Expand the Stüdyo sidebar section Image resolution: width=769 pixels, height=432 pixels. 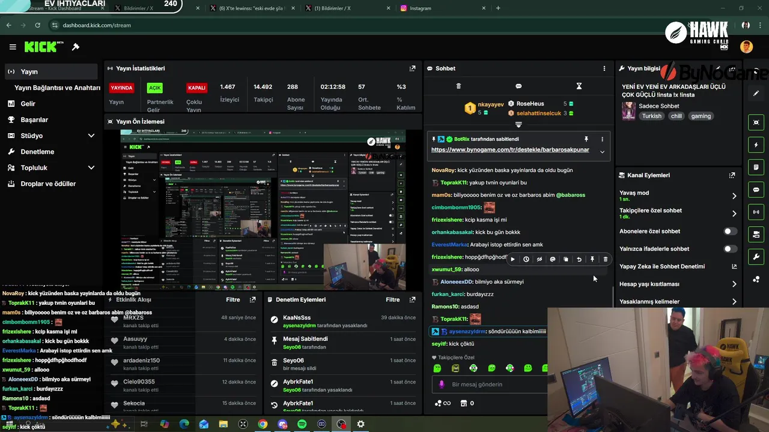[x=91, y=136]
